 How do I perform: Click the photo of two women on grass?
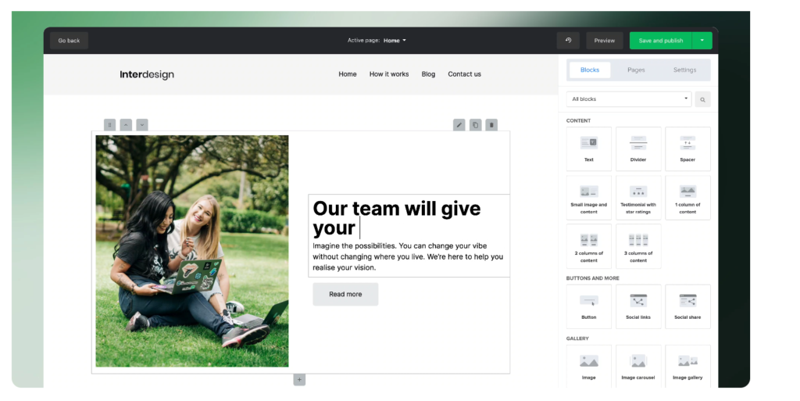[192, 251]
